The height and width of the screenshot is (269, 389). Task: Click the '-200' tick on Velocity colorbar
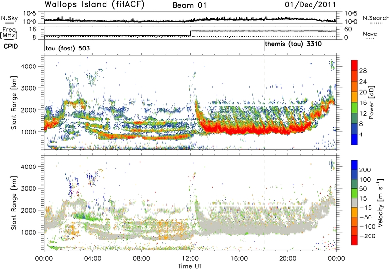pyautogui.click(x=368, y=236)
